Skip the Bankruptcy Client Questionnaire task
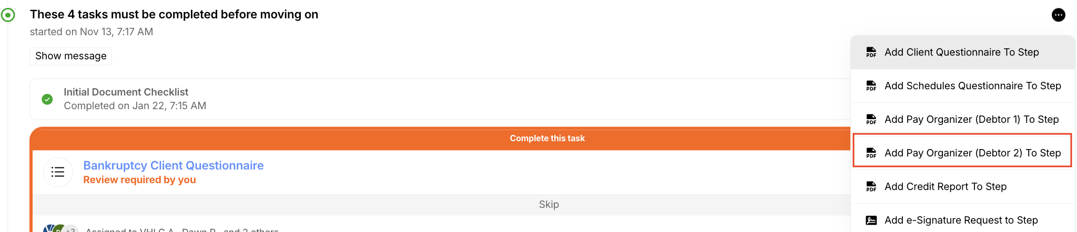This screenshot has width=1077, height=232. click(x=548, y=204)
